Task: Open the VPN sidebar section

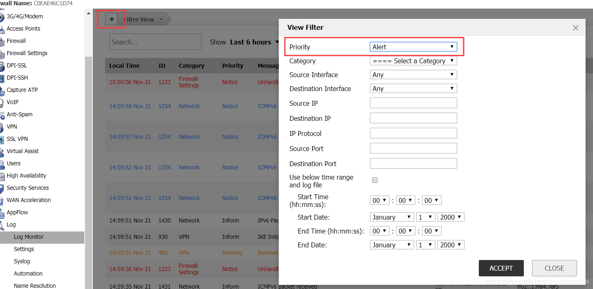Action: (x=12, y=127)
